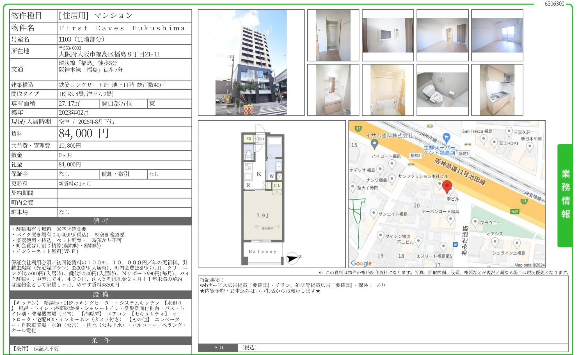
Task: Open the bathtub photo
Action: point(388,90)
